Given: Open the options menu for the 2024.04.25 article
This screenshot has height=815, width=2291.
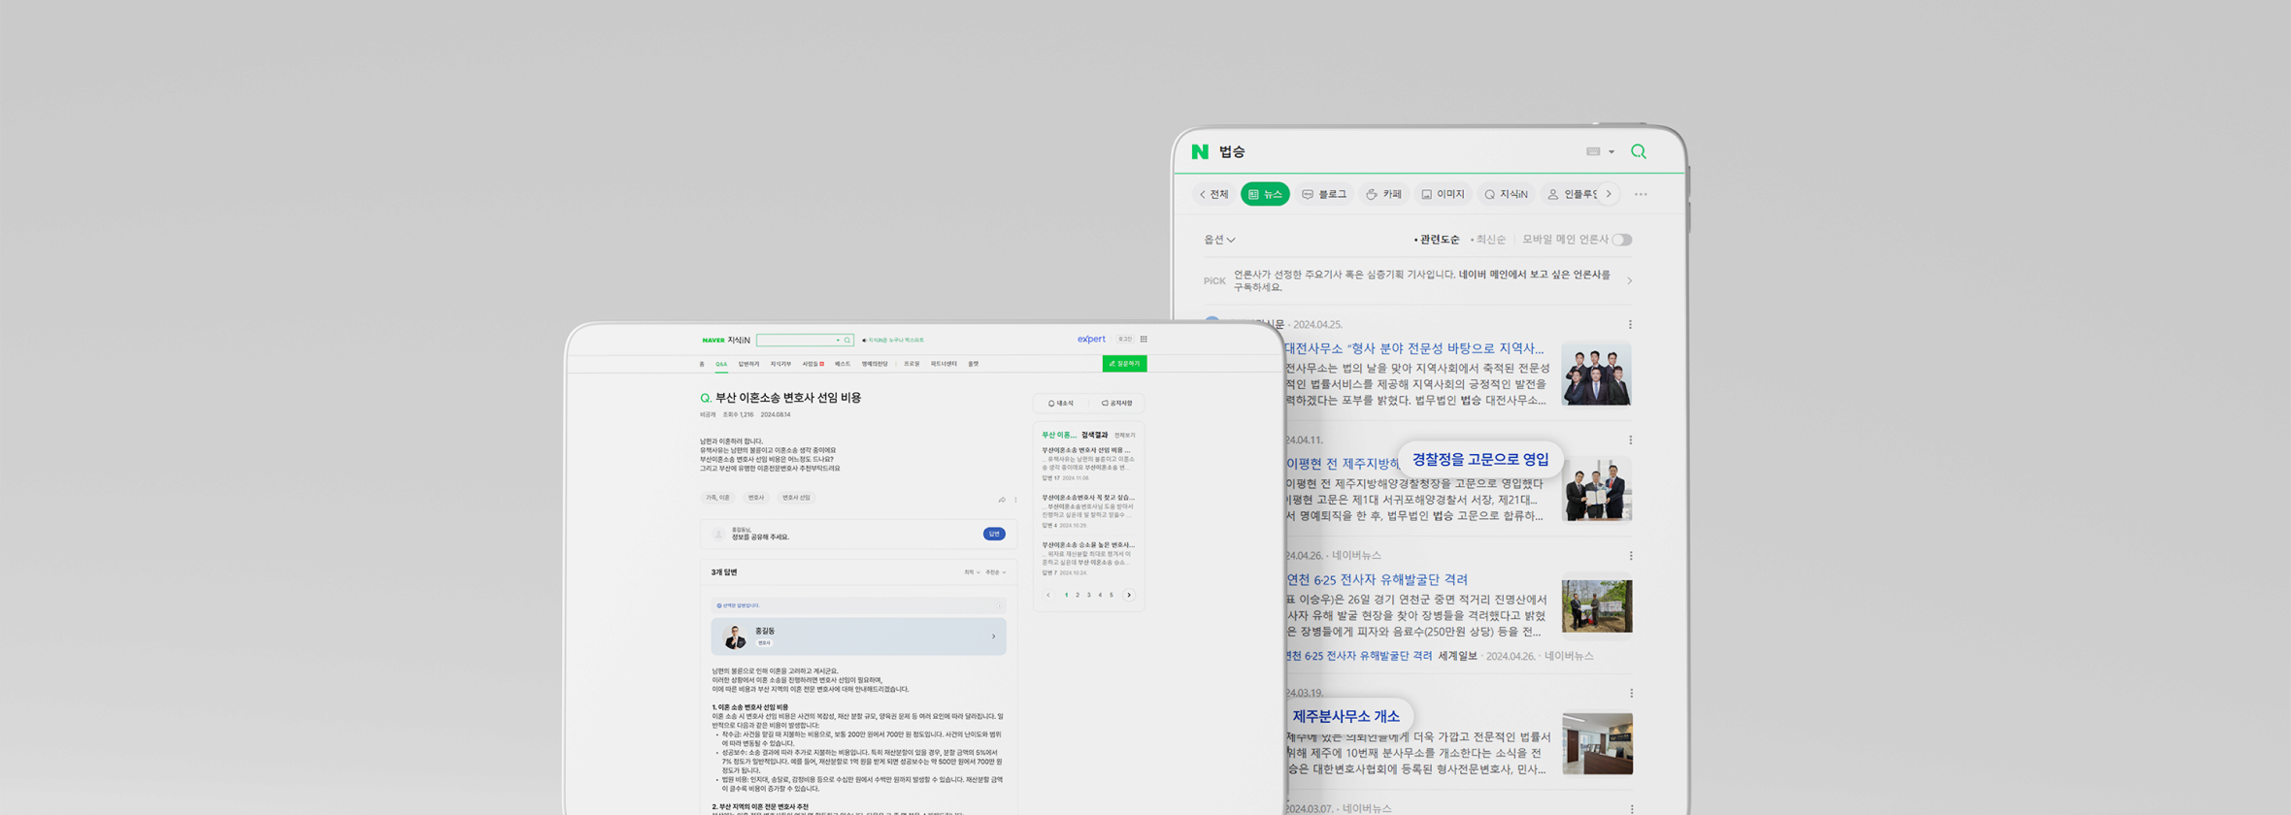Looking at the screenshot, I should (x=1630, y=325).
